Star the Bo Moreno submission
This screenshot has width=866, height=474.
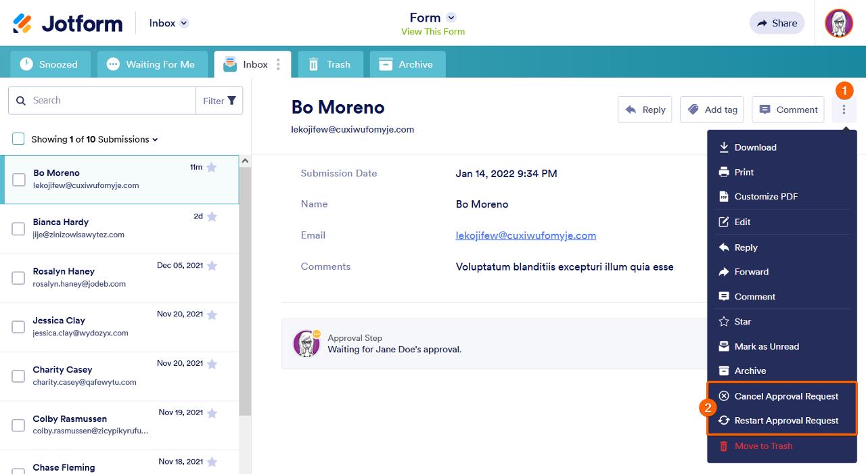(211, 168)
